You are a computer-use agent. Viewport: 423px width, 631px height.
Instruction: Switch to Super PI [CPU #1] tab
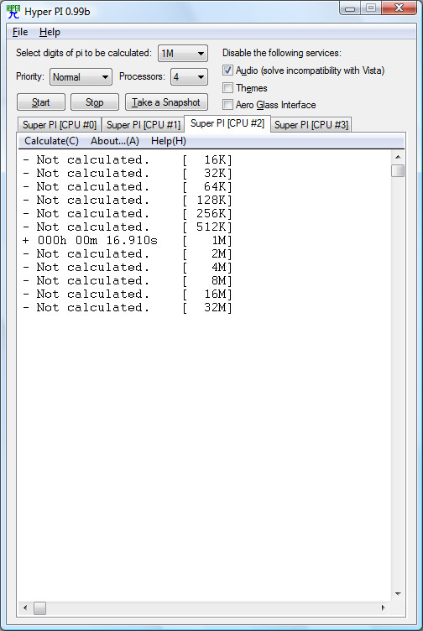[144, 125]
